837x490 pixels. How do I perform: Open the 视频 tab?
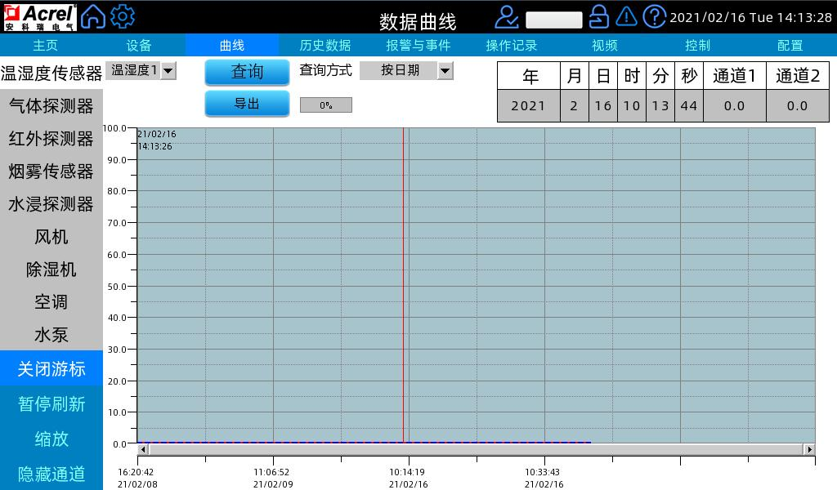tap(604, 45)
